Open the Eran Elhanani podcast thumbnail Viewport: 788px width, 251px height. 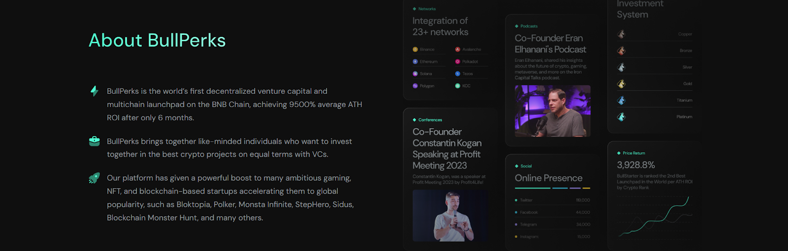553,111
